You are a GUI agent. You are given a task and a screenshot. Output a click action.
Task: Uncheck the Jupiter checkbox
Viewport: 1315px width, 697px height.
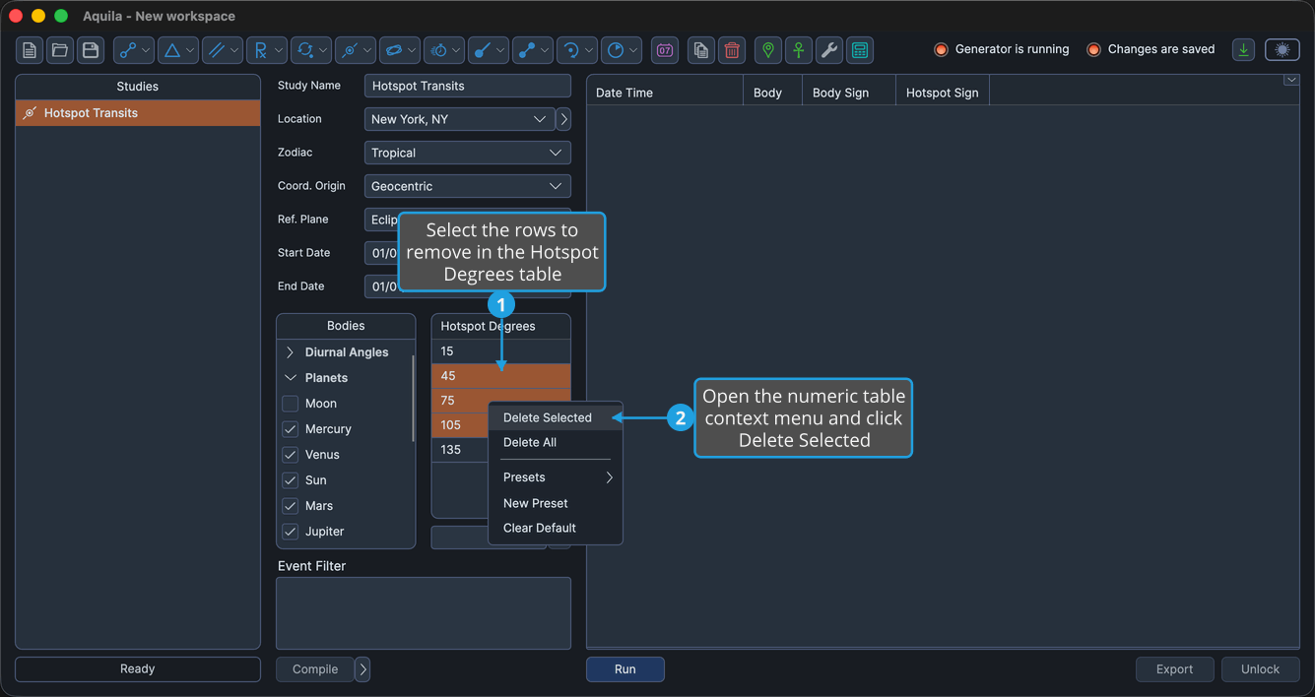click(291, 532)
